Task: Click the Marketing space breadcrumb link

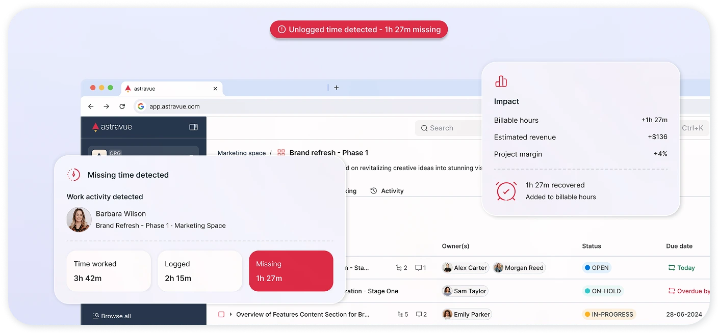Action: tap(242, 153)
